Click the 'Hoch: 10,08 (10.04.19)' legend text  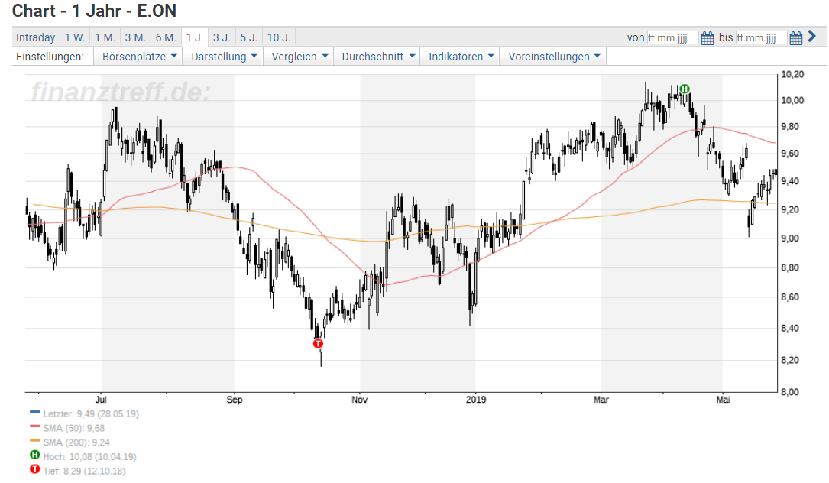point(90,456)
